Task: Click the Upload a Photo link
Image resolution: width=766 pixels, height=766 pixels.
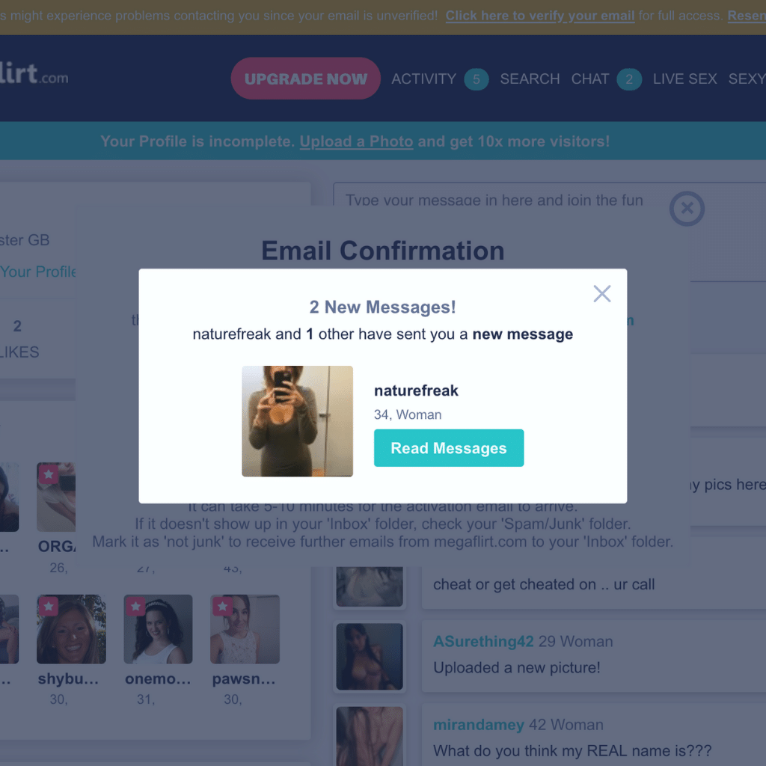Action: [356, 141]
